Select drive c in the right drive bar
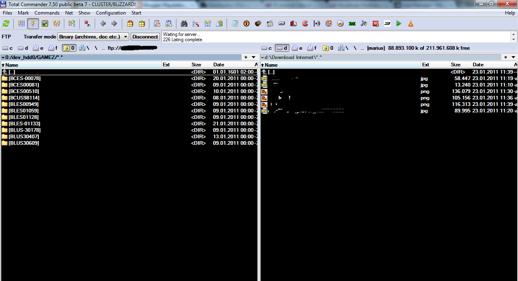The image size is (518, 281). 267,48
